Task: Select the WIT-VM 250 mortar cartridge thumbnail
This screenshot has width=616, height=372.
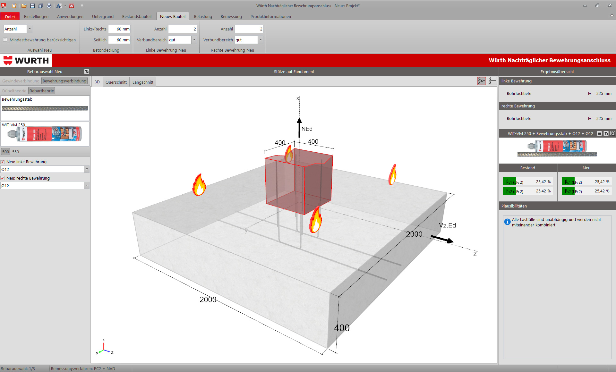Action: 45,134
